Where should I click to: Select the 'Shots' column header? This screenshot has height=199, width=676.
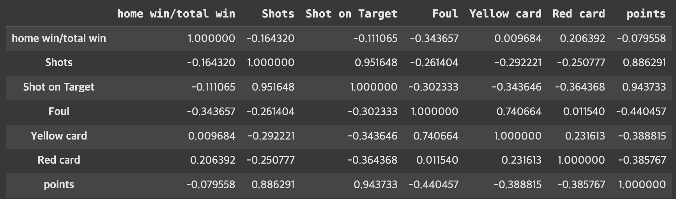pyautogui.click(x=278, y=14)
